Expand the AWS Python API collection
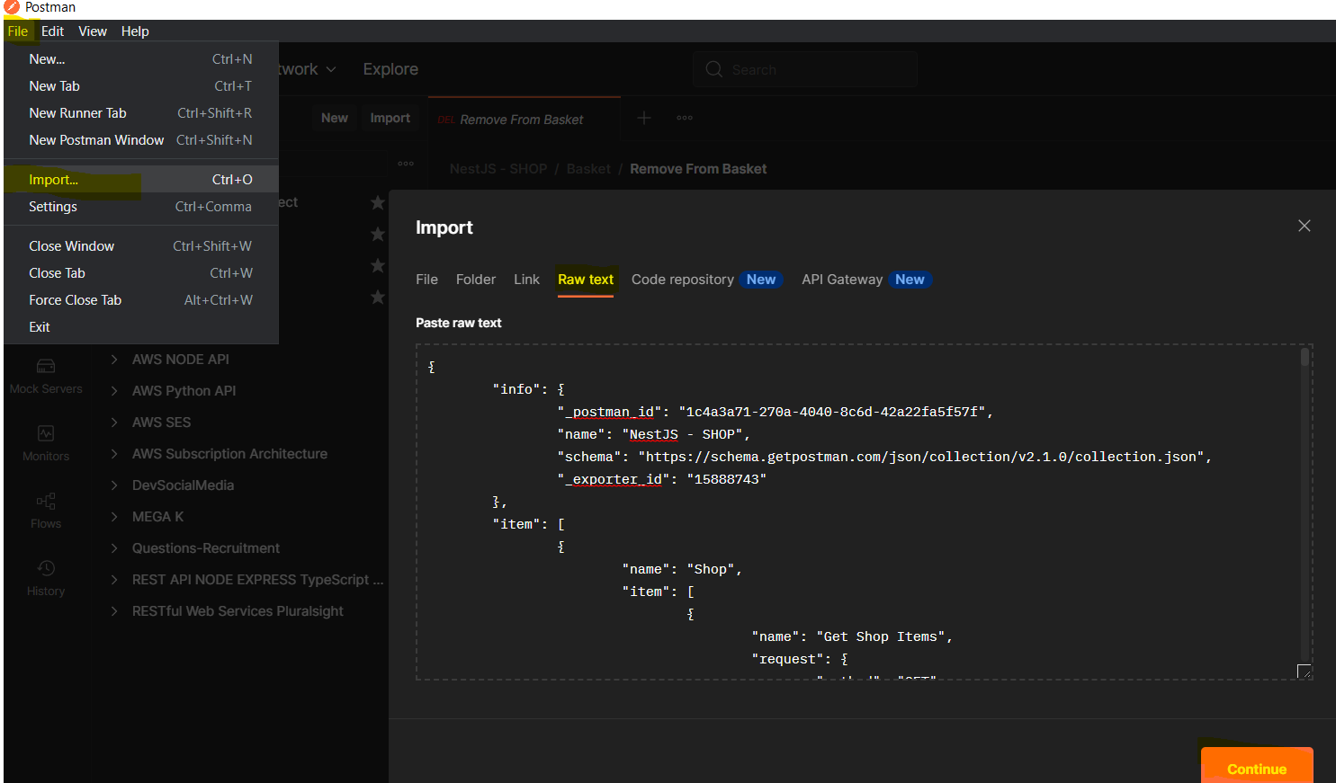This screenshot has height=783, width=1336. pyautogui.click(x=114, y=390)
